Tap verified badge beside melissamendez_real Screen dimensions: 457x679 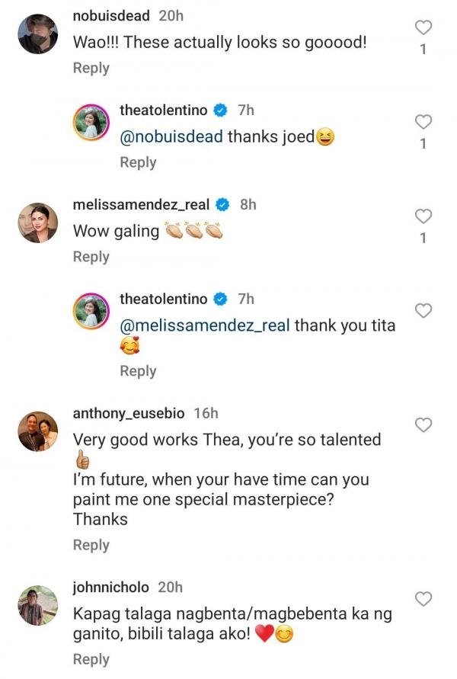tap(223, 204)
